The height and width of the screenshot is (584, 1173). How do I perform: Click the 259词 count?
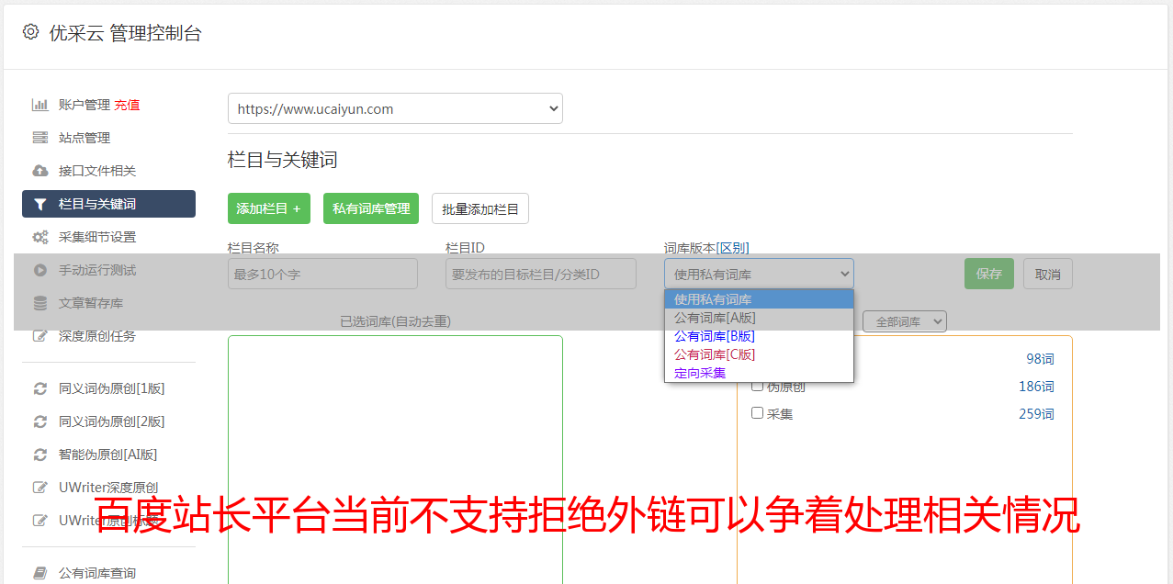point(1036,414)
